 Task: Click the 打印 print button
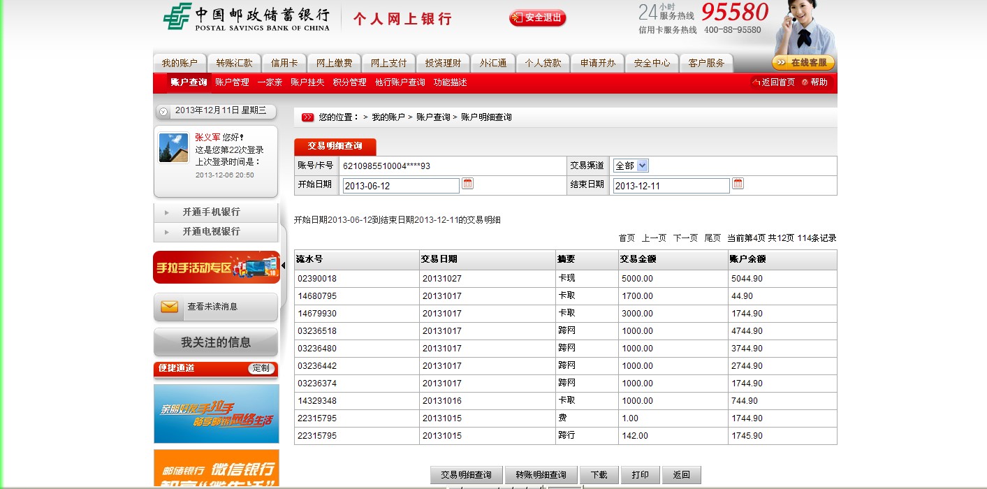tap(640, 475)
